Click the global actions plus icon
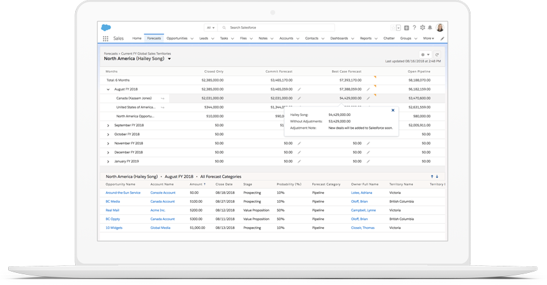Image resolution: width=547 pixels, height=285 pixels. click(x=407, y=28)
